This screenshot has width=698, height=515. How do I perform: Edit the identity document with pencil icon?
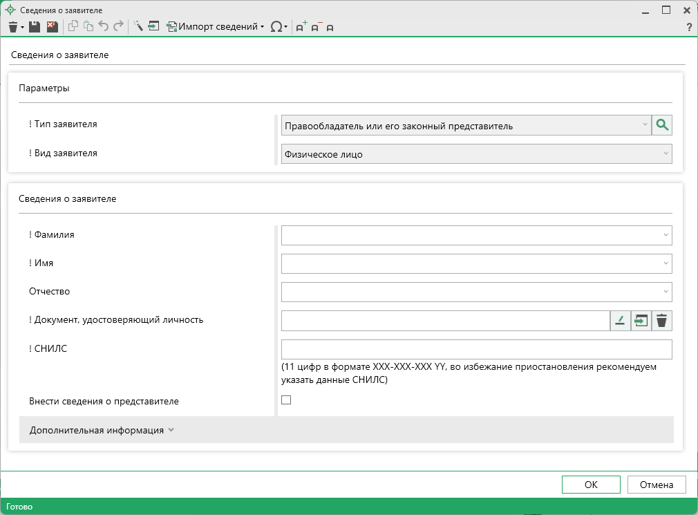coord(620,321)
